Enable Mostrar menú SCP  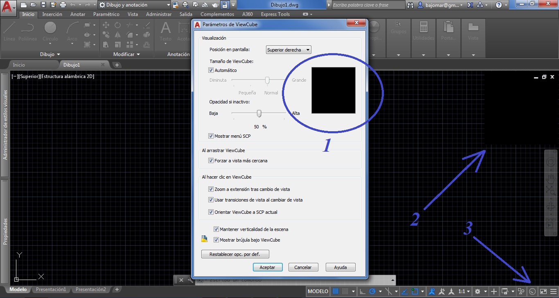[211, 136]
